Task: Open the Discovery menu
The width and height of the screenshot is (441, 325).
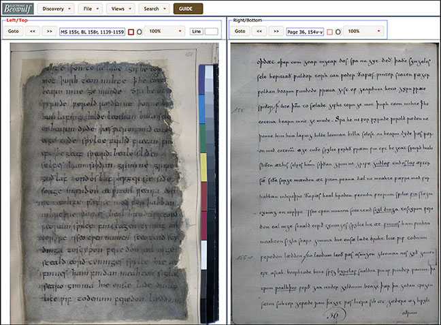Action: click(56, 9)
